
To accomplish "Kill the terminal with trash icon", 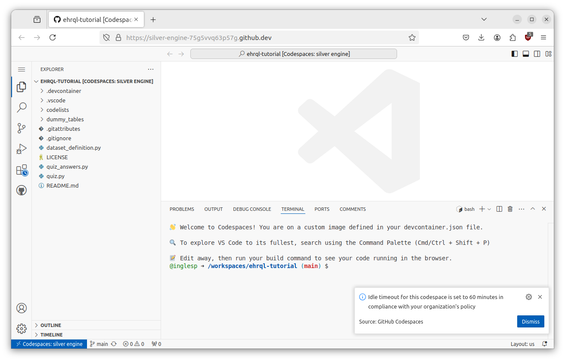I will click(510, 209).
